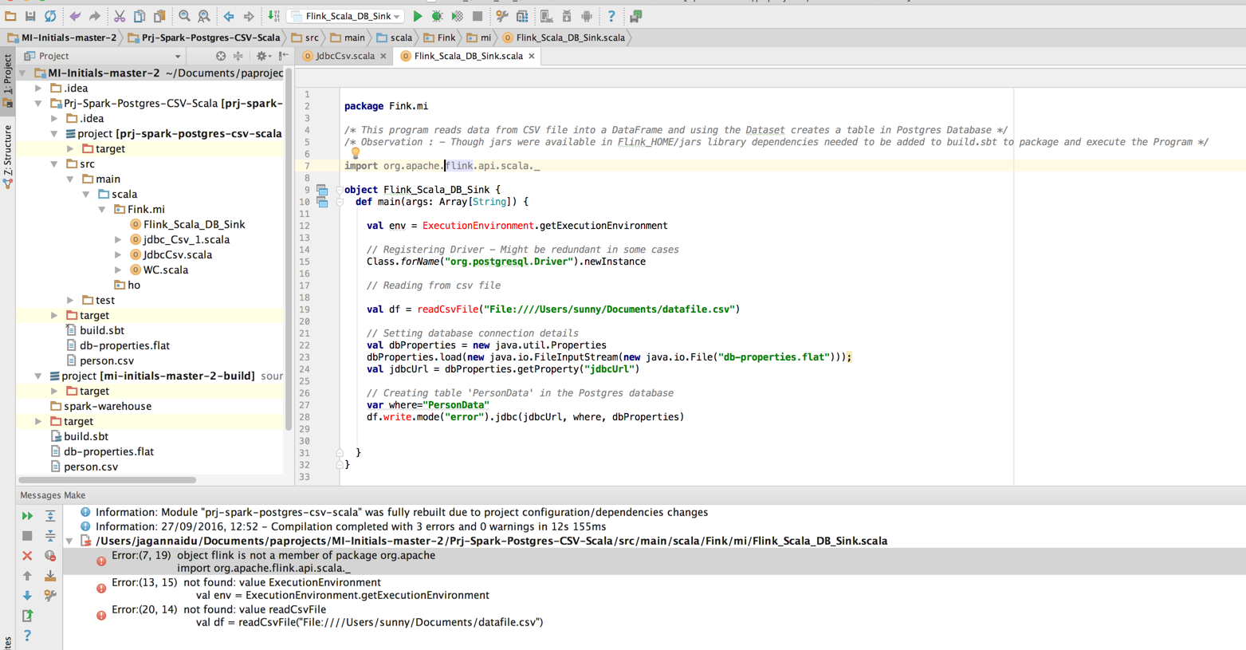Click the Prj-Spark-Postgres-CSV-Scala breadcrumb
1246x650 pixels.
204,37
